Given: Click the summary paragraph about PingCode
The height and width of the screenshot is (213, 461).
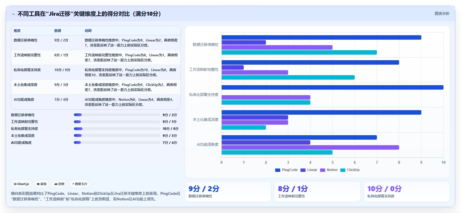Looking at the screenshot, I should (96, 196).
